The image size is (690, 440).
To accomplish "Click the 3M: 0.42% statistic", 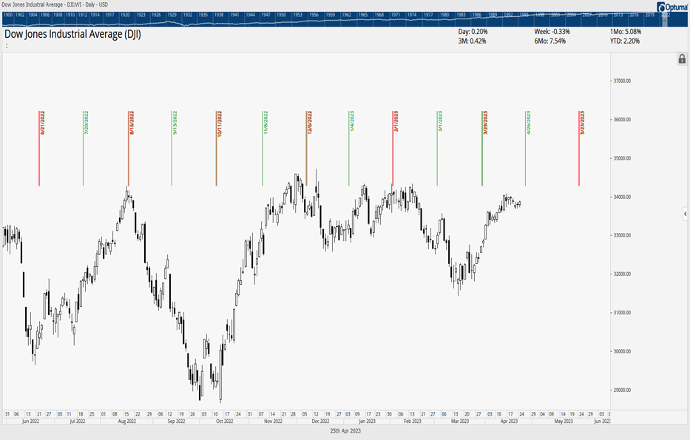I will click(472, 41).
